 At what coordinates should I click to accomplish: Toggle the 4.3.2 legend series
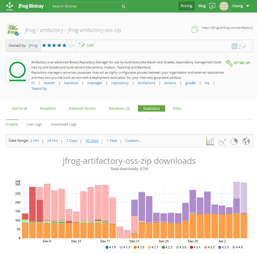pos(209,247)
